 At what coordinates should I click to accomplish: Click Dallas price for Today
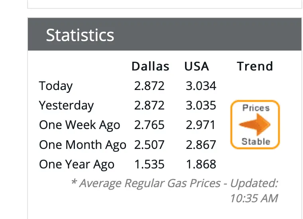150,86
